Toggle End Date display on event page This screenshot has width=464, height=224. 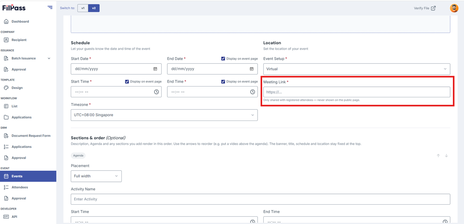click(223, 59)
